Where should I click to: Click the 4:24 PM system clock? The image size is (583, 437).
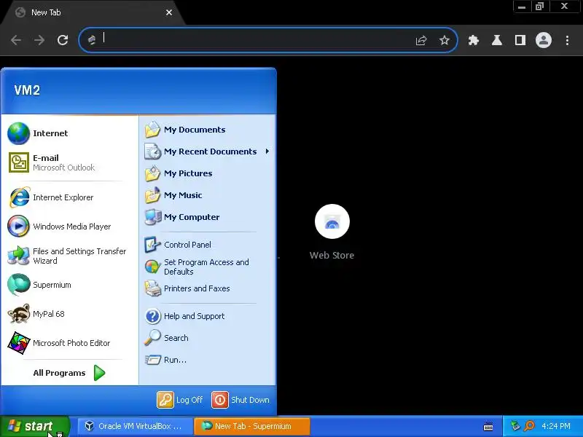pos(556,426)
